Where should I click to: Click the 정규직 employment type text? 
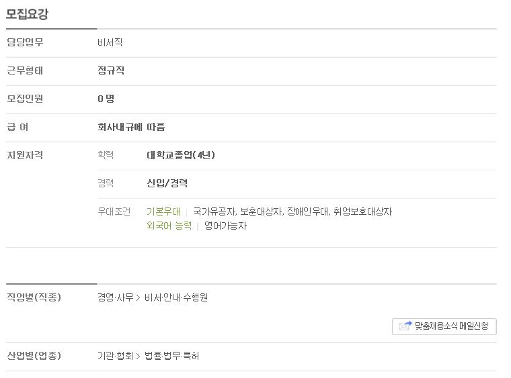pos(111,70)
